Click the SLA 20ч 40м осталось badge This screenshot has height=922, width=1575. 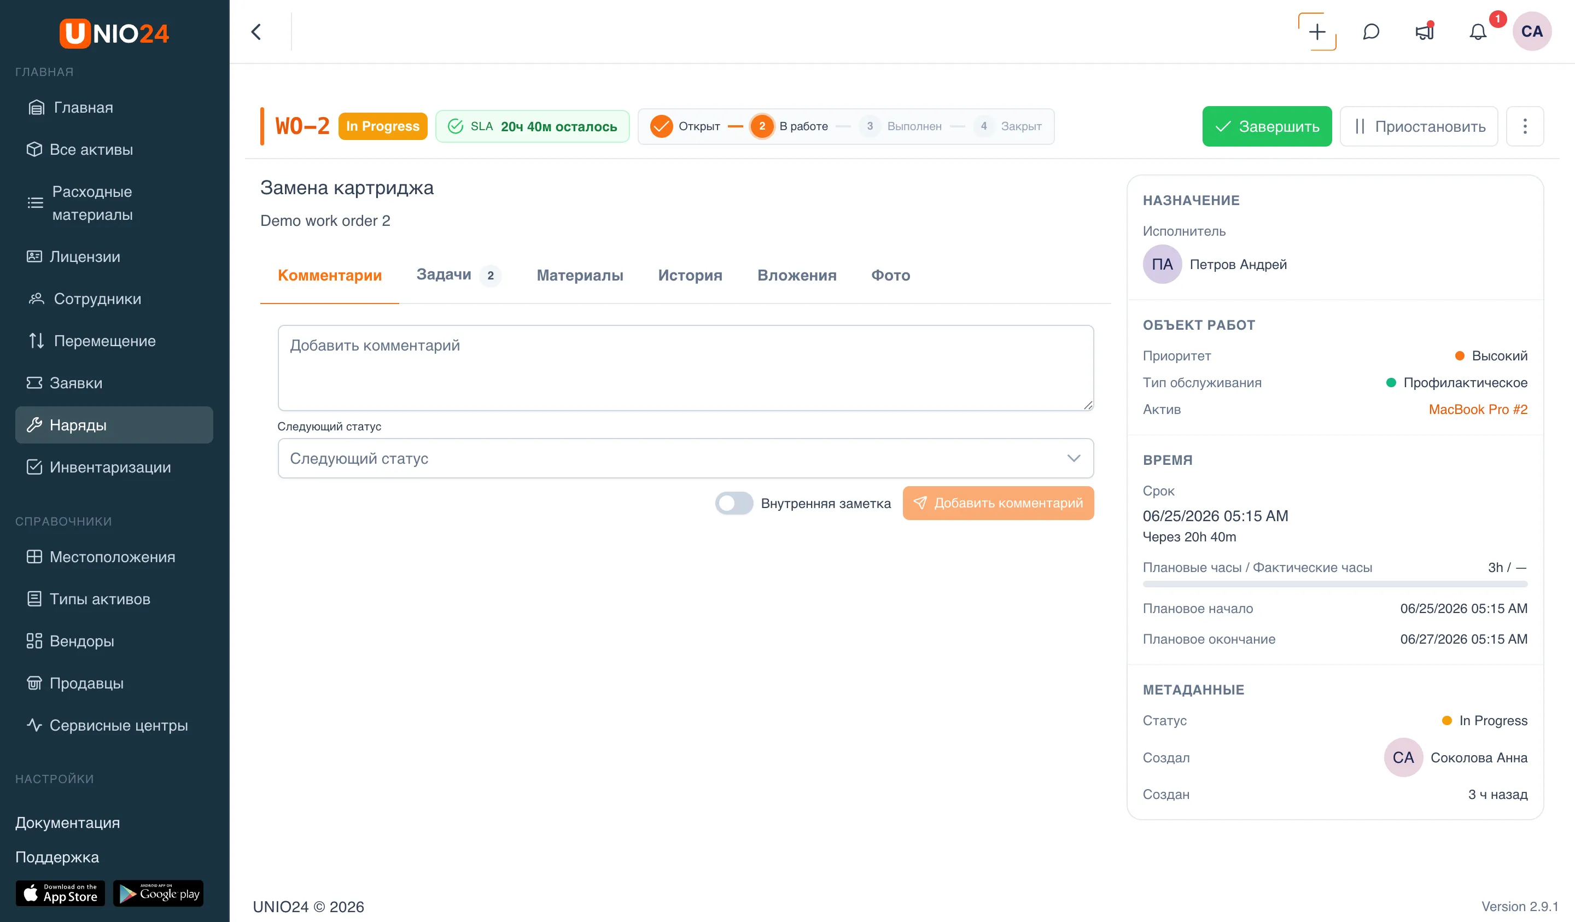coord(533,126)
